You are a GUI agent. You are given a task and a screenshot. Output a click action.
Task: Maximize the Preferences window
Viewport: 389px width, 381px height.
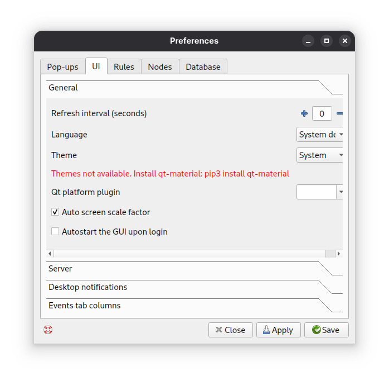(327, 41)
